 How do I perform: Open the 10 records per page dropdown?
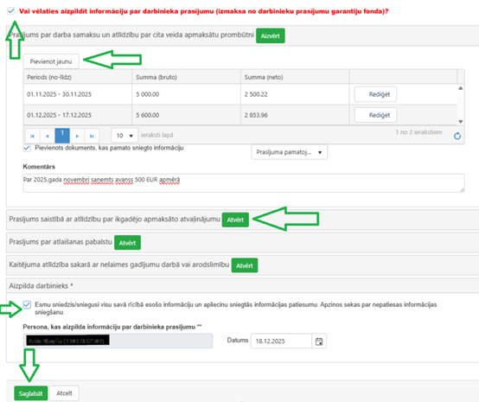tap(125, 136)
